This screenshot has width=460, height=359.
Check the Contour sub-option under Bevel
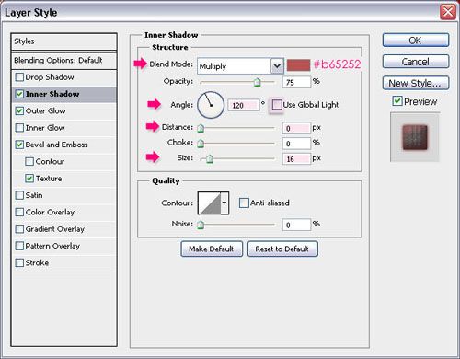(x=29, y=161)
